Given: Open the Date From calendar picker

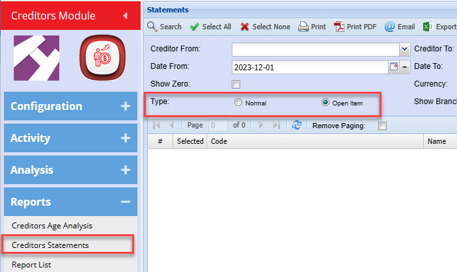Looking at the screenshot, I should 394,66.
